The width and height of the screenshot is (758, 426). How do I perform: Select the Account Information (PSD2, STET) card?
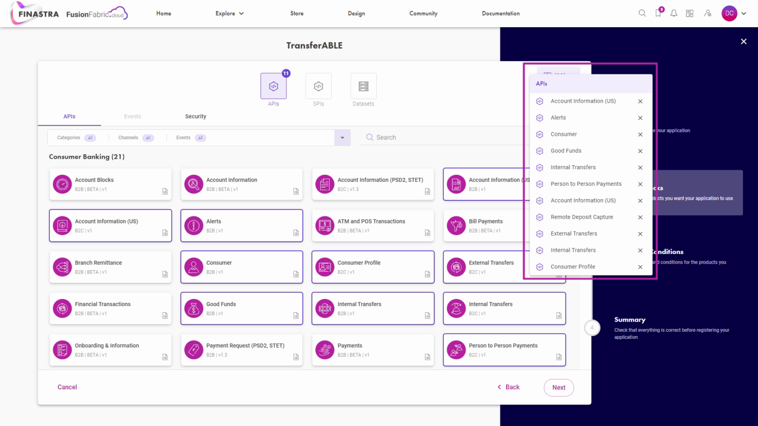click(373, 184)
